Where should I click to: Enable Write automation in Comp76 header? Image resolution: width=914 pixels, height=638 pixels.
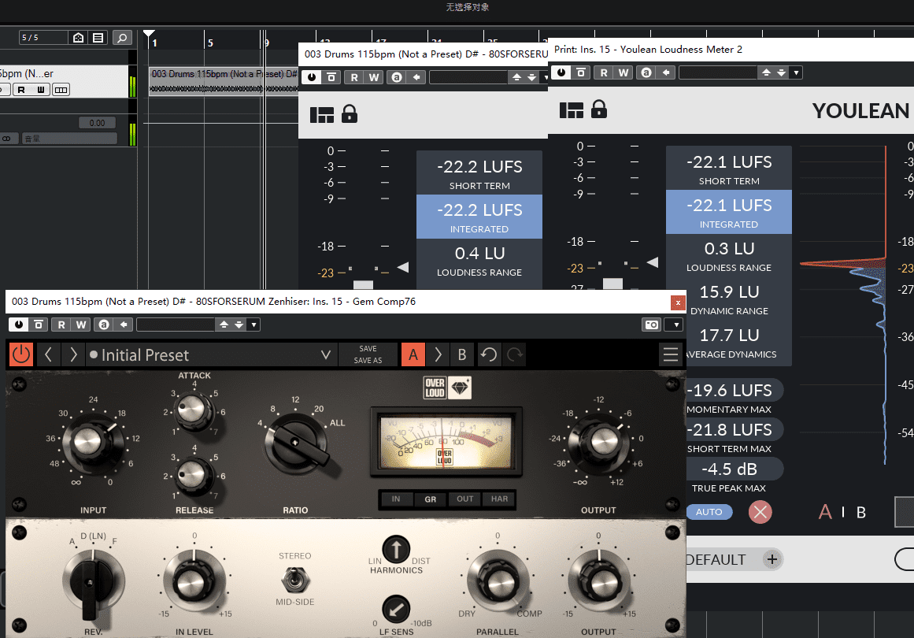tap(81, 325)
